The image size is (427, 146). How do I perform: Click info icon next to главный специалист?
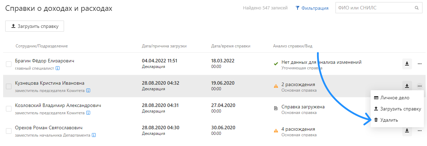pyautogui.click(x=58, y=68)
